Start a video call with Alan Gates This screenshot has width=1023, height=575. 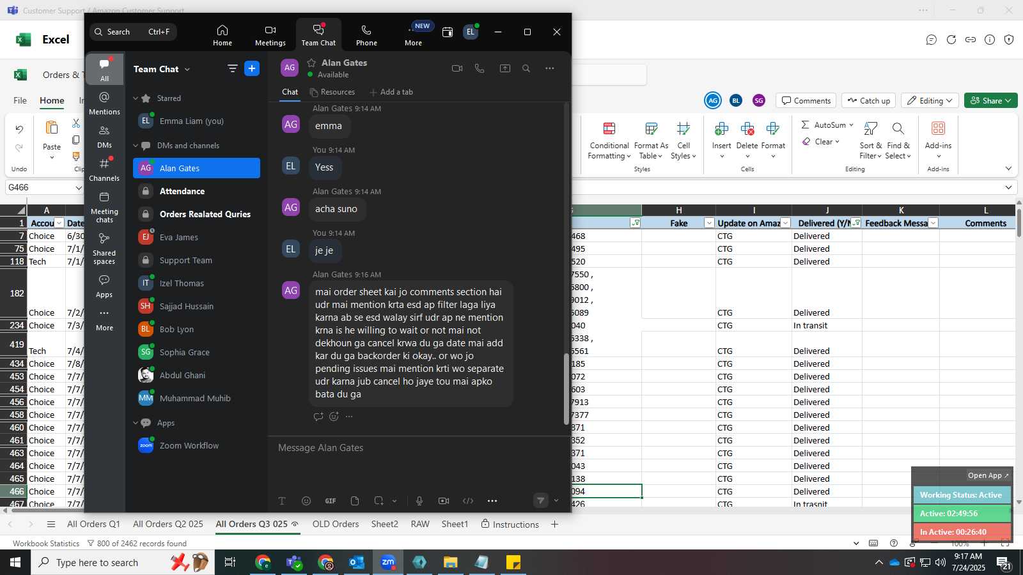[457, 68]
